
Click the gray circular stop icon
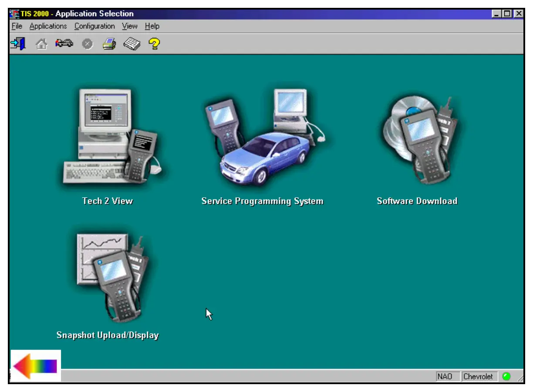[87, 44]
